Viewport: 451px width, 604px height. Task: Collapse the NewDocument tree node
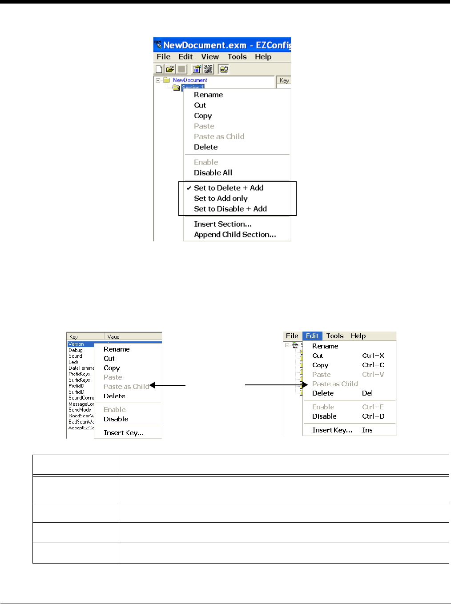tap(158, 80)
